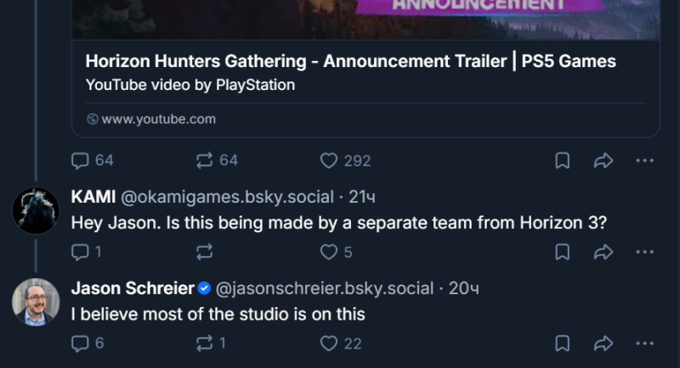This screenshot has height=368, width=680.
Task: Bookmark KAMI's comment
Action: point(562,252)
